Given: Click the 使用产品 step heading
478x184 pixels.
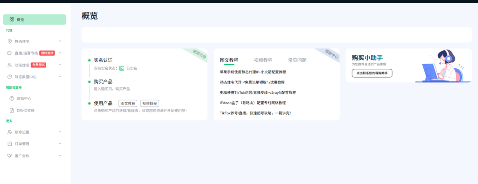Looking at the screenshot, I should click(103, 103).
